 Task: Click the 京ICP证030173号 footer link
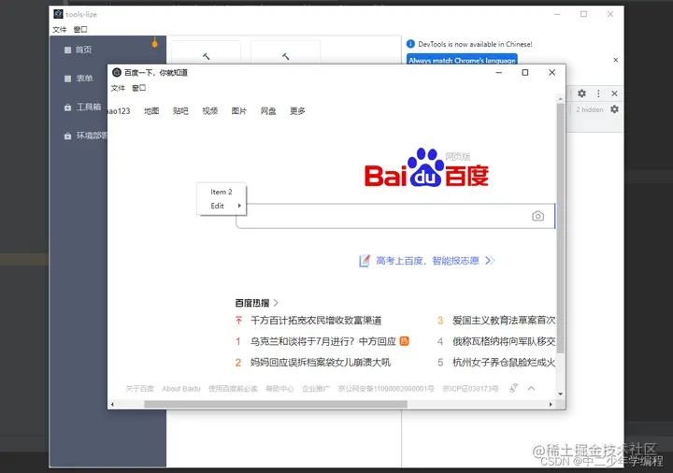point(470,389)
